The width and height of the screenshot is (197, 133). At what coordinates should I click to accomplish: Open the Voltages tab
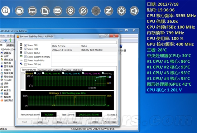coord(57,70)
